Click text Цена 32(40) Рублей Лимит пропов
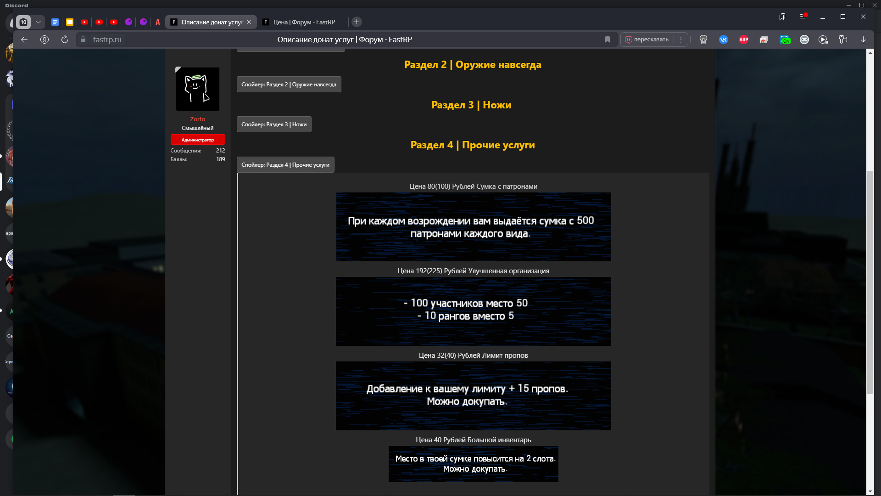Image resolution: width=881 pixels, height=496 pixels. click(x=474, y=355)
